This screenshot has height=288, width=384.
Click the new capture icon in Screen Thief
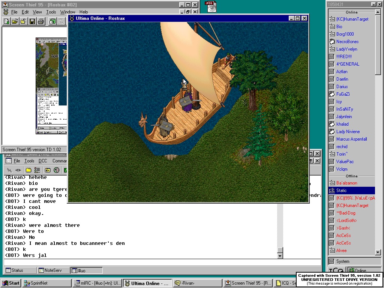6,21
